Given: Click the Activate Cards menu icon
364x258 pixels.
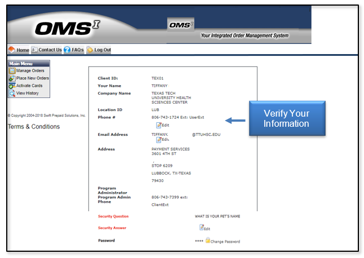Looking at the screenshot, I should click(12, 86).
